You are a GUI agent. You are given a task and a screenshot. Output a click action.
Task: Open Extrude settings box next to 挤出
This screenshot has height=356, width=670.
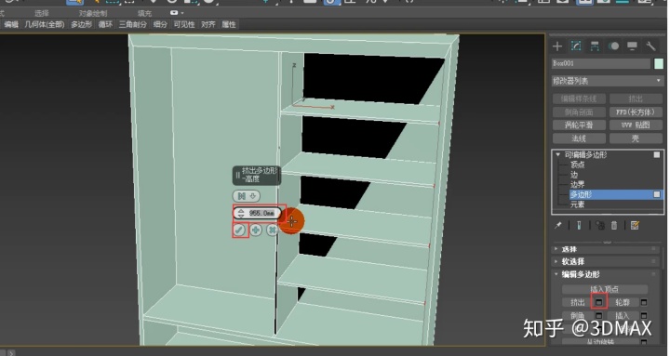click(599, 302)
